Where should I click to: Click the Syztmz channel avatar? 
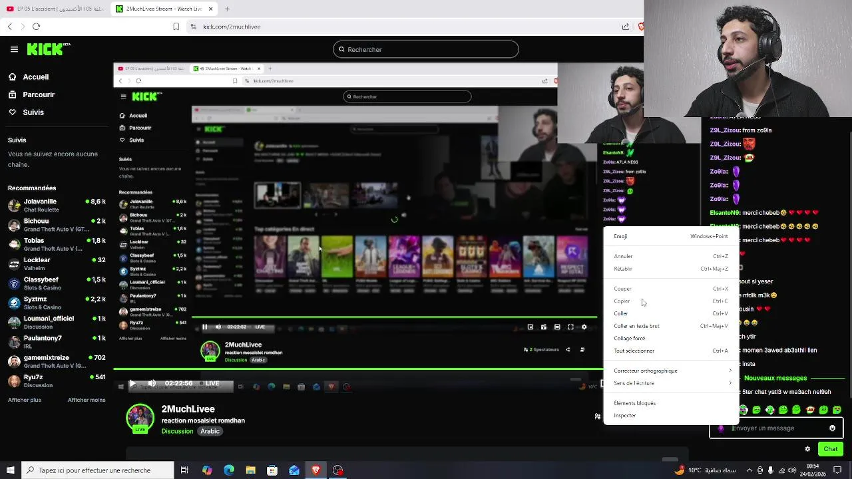point(14,303)
